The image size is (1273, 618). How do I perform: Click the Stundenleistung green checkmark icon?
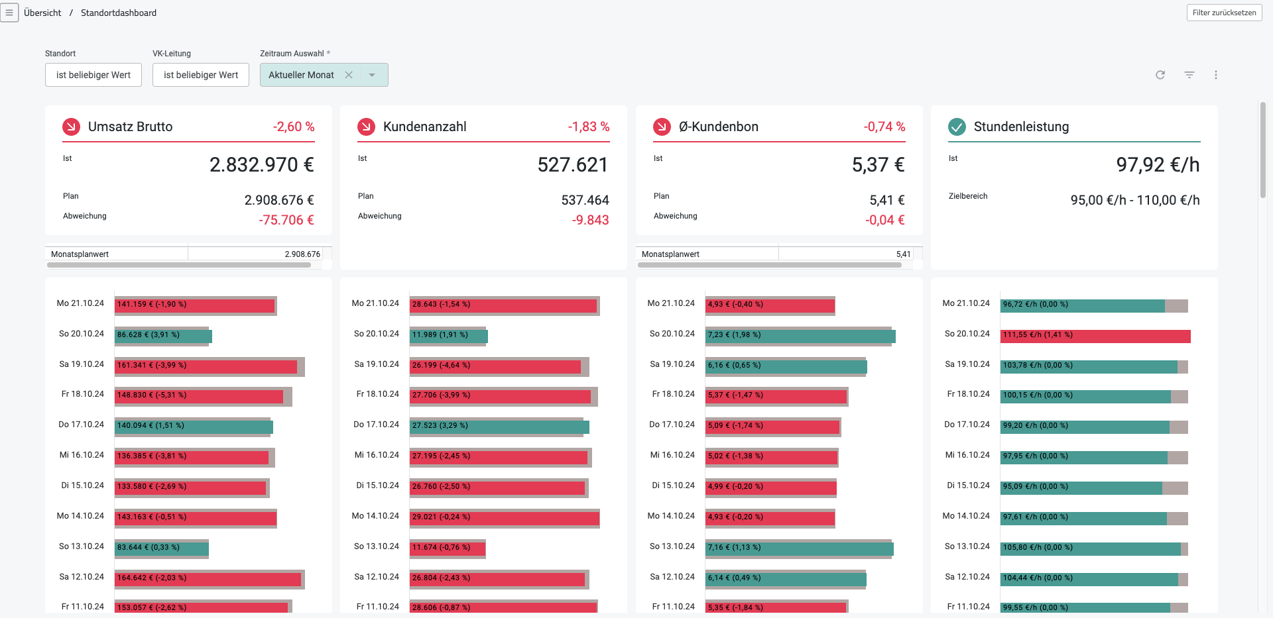coord(957,127)
